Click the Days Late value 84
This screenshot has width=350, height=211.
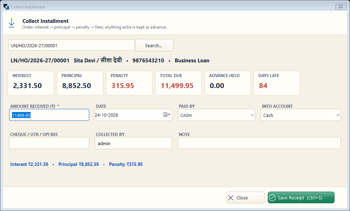pos(263,86)
